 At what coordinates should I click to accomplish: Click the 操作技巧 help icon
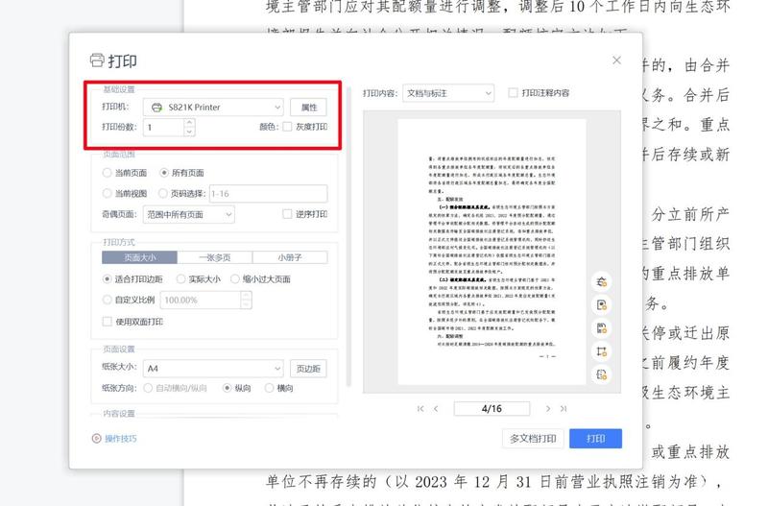click(x=96, y=439)
